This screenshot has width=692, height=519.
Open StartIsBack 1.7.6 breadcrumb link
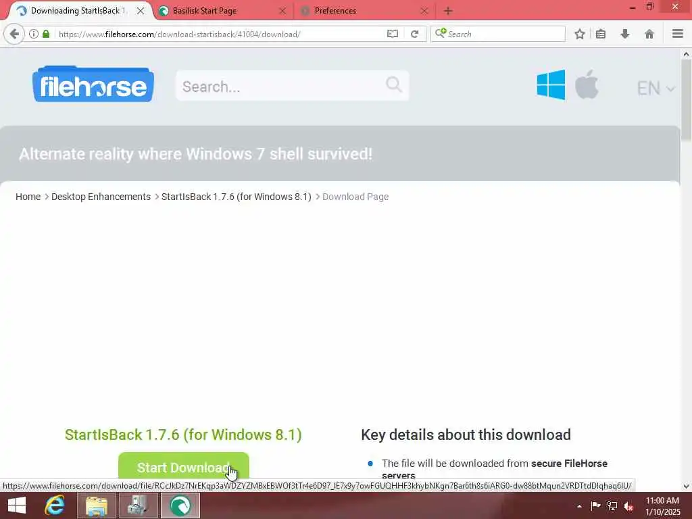tap(236, 197)
